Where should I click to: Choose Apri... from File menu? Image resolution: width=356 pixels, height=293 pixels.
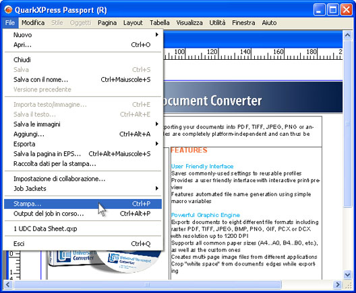(83, 45)
